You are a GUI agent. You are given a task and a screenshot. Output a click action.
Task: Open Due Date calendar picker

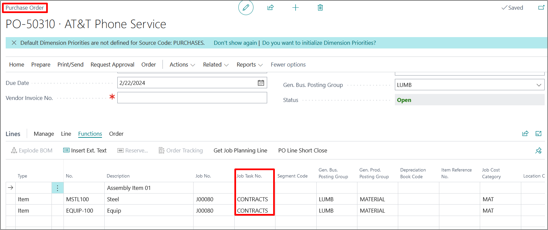[x=261, y=83]
